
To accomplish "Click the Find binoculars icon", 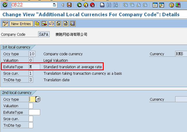I will (x=109, y=5).
